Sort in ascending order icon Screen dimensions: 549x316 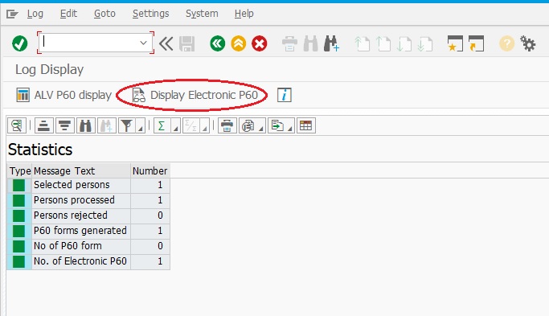click(x=43, y=125)
